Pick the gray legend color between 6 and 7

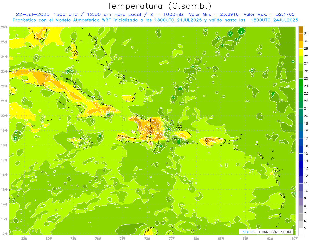[301, 217]
